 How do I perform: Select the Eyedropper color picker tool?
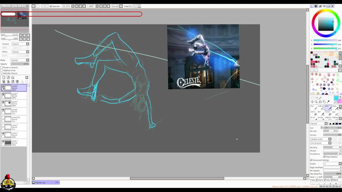tap(328, 102)
